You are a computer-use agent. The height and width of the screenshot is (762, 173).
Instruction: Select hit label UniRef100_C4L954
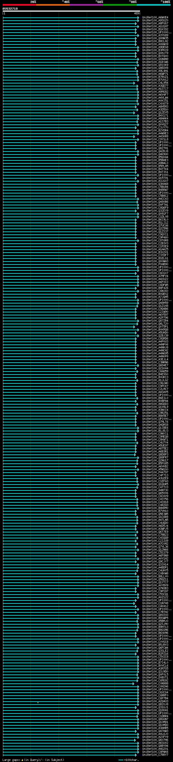[x=155, y=83]
